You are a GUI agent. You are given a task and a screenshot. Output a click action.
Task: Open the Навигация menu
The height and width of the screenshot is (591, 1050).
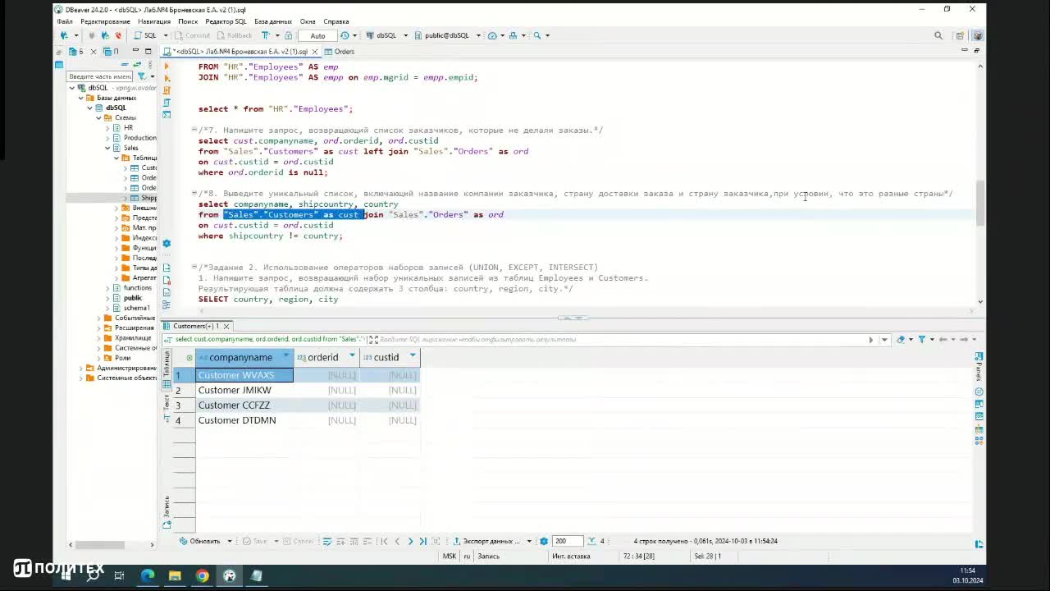[154, 21]
